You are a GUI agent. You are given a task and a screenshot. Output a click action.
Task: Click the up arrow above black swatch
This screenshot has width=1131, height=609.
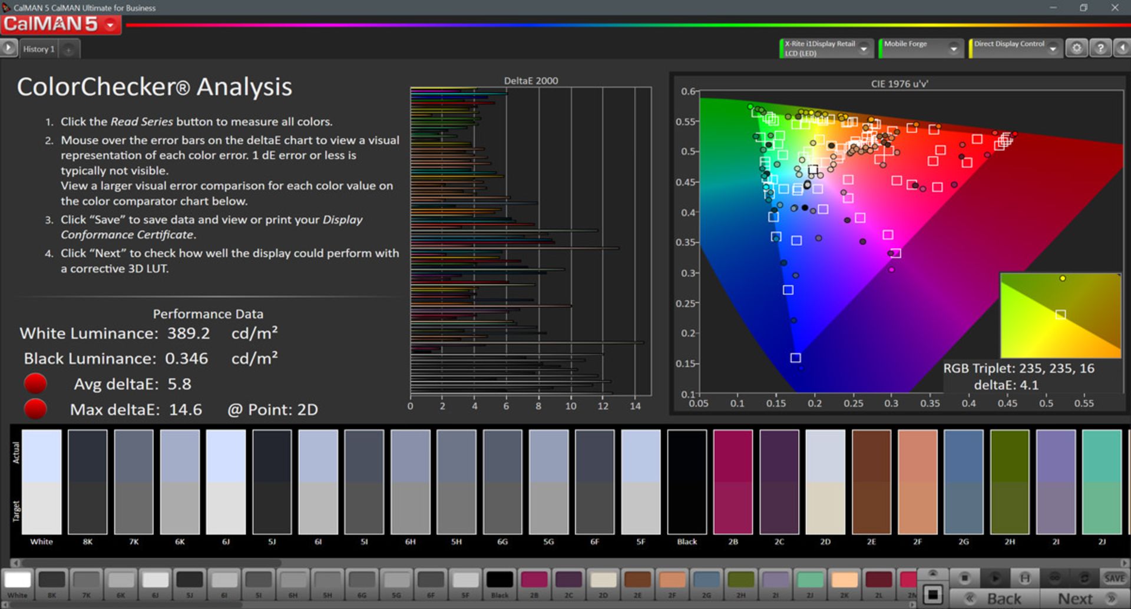pyautogui.click(x=932, y=574)
